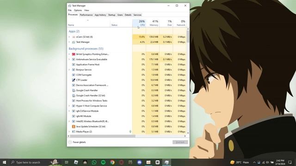The height and width of the screenshot is (166, 296).
Task: Click the Task Manager process icon in Apps
Action: tap(74, 42)
